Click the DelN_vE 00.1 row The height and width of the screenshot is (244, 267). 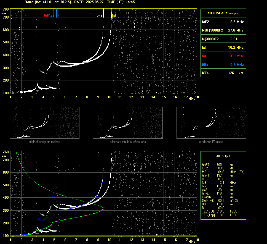click(220, 201)
